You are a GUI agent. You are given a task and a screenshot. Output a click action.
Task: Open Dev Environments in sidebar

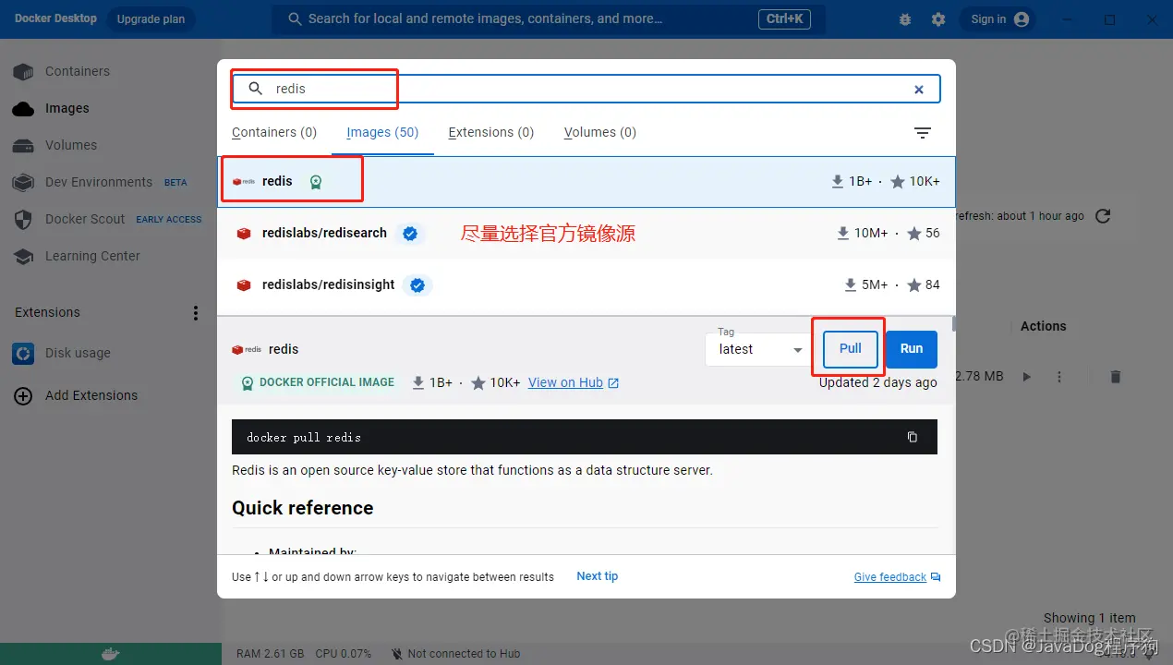[x=98, y=182]
